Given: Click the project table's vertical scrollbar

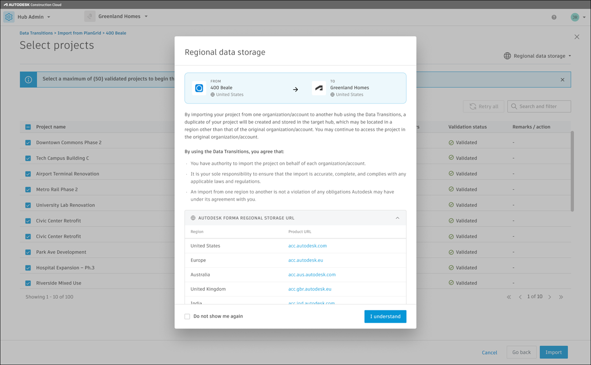Looking at the screenshot, I should (572, 171).
